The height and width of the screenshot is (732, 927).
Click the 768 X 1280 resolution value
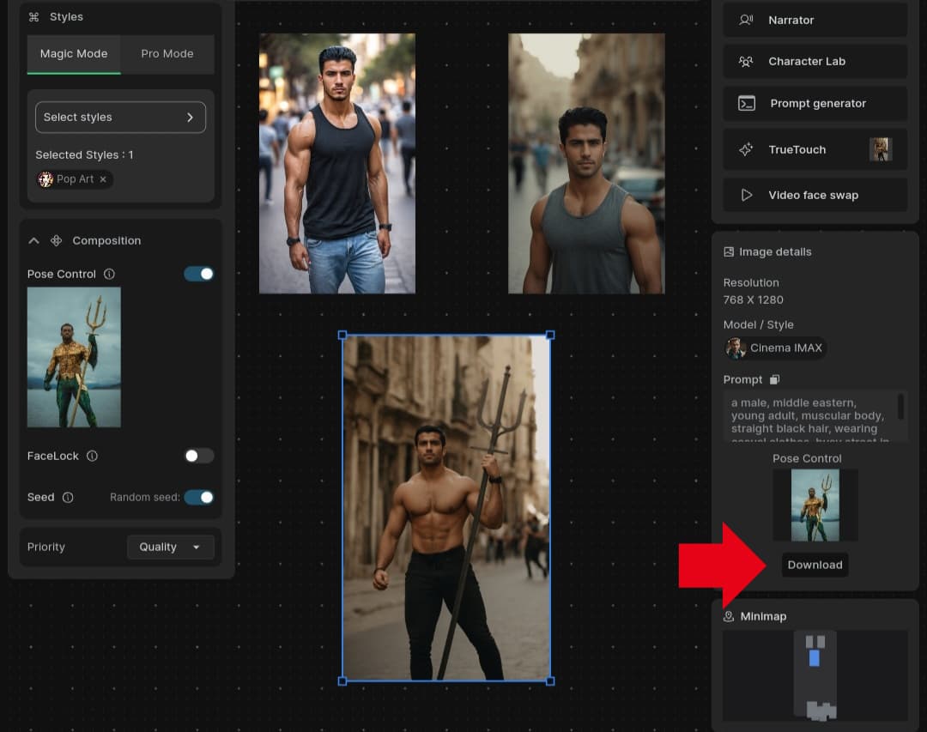(x=754, y=299)
